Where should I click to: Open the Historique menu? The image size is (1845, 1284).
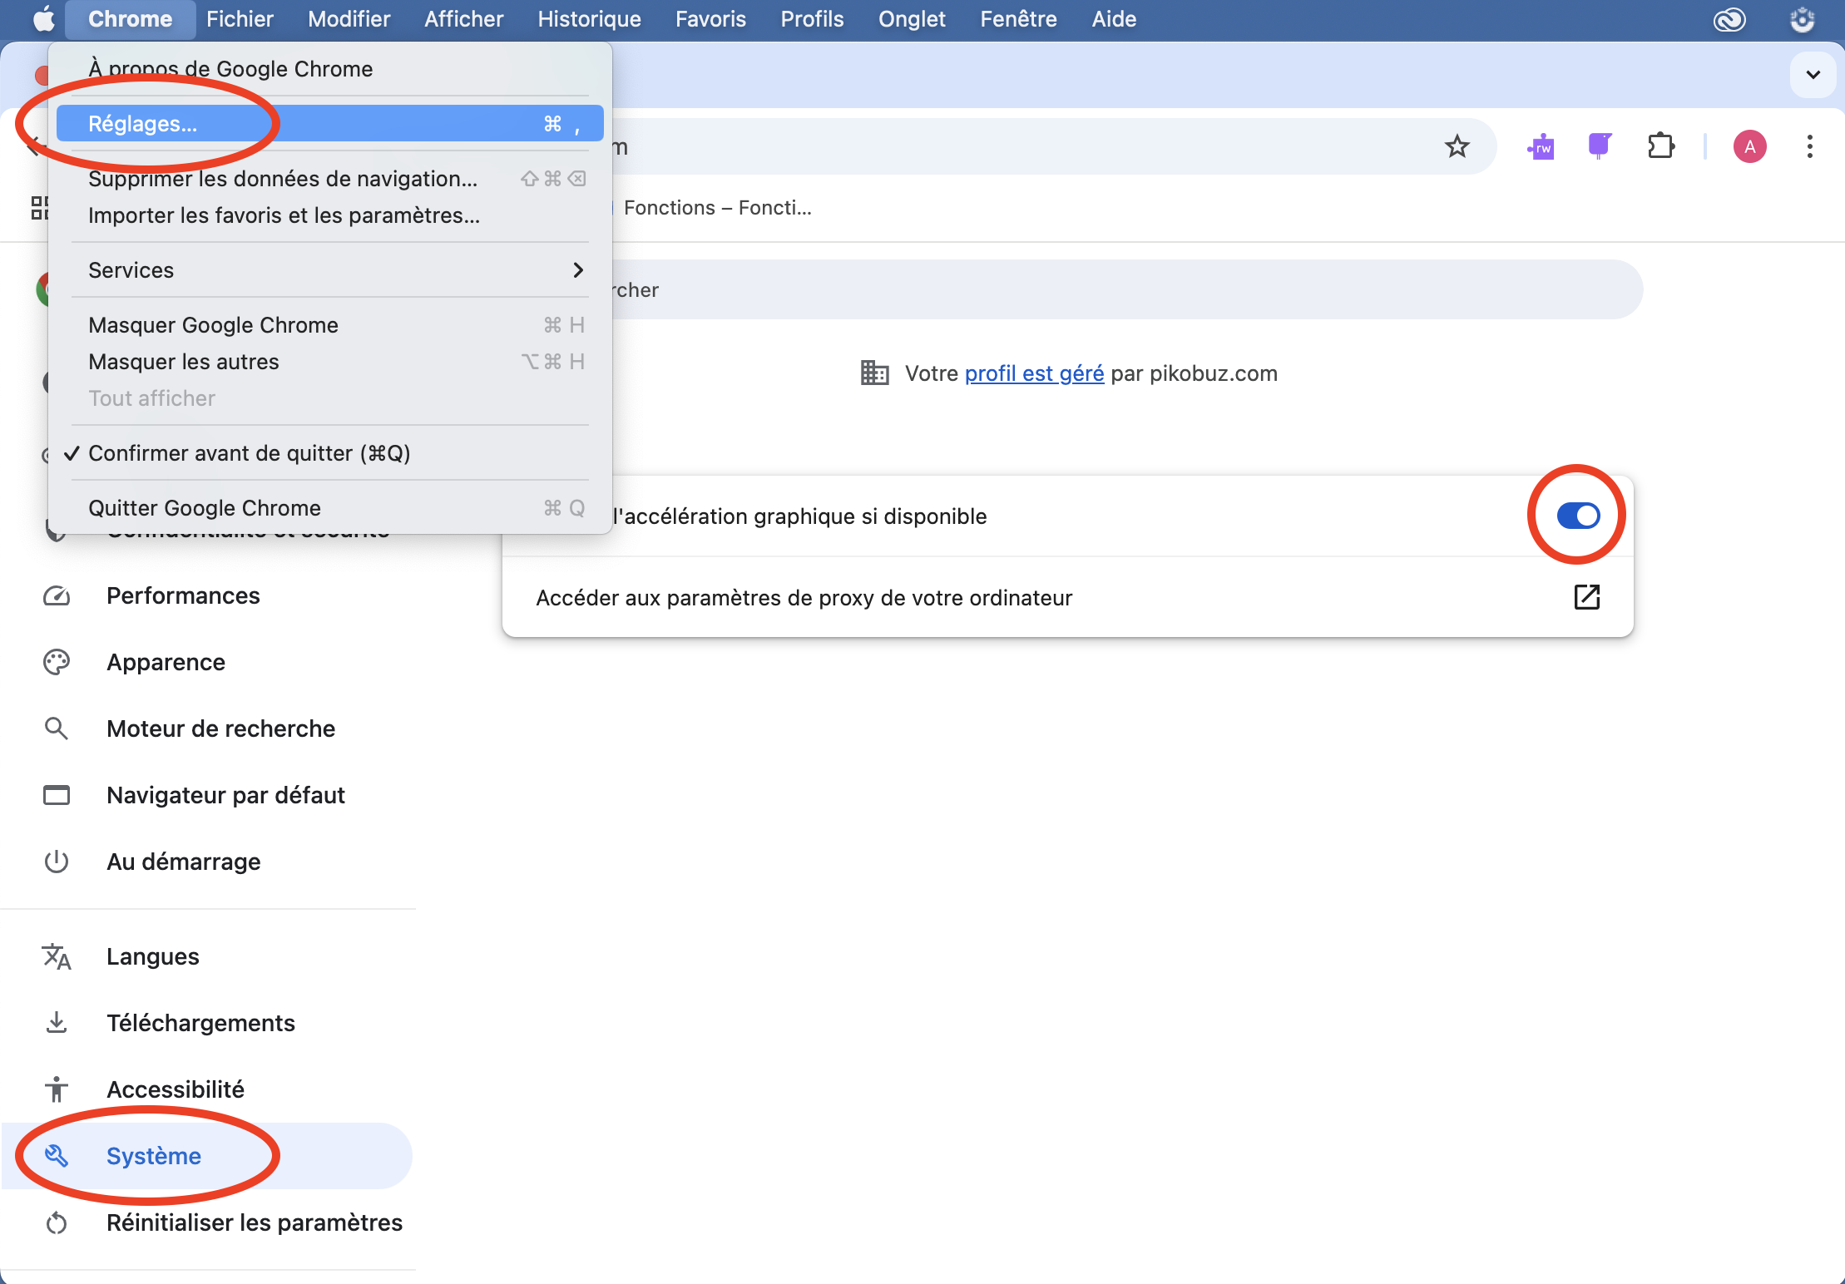(588, 19)
